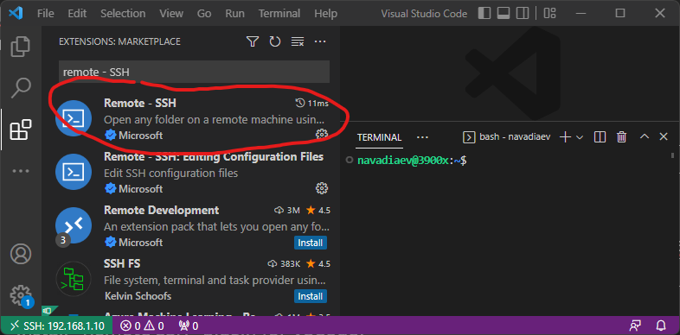Kill the terminal with trash icon
This screenshot has width=680, height=335.
(621, 137)
